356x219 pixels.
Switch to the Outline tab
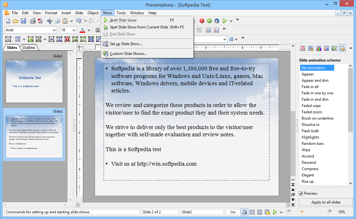[29, 48]
